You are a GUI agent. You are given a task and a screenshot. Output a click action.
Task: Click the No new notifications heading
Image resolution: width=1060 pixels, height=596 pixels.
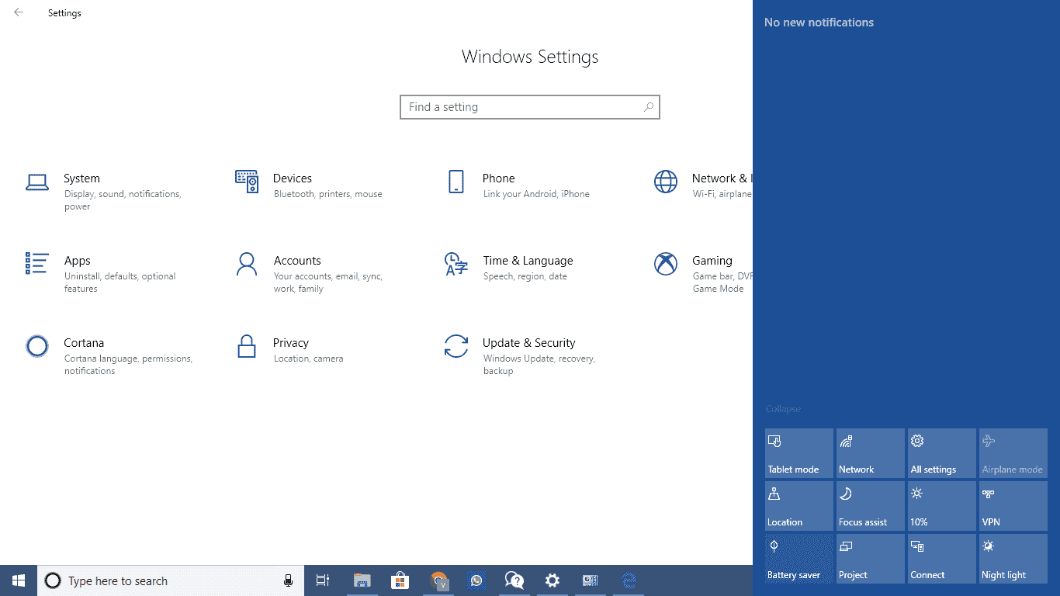pos(819,23)
